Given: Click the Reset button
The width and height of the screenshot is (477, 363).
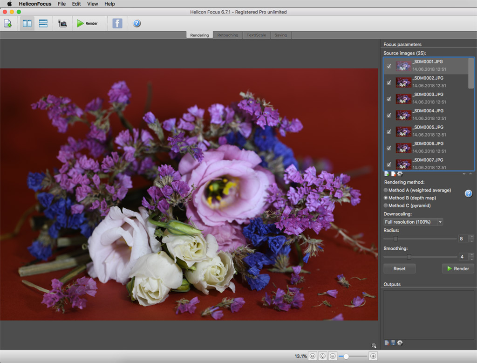Looking at the screenshot, I should pyautogui.click(x=399, y=268).
